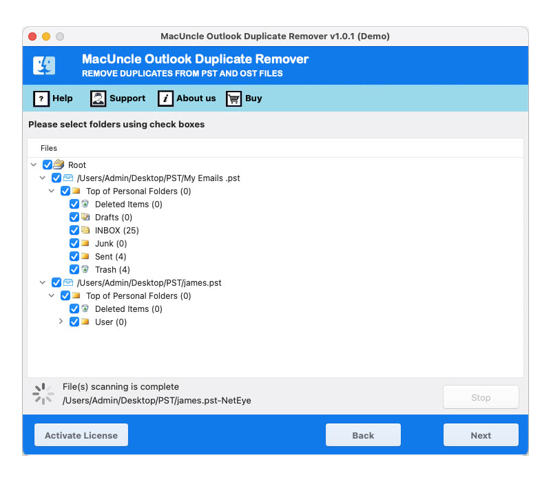The height and width of the screenshot is (482, 551).
Task: Open the Help menu item
Action: (53, 98)
